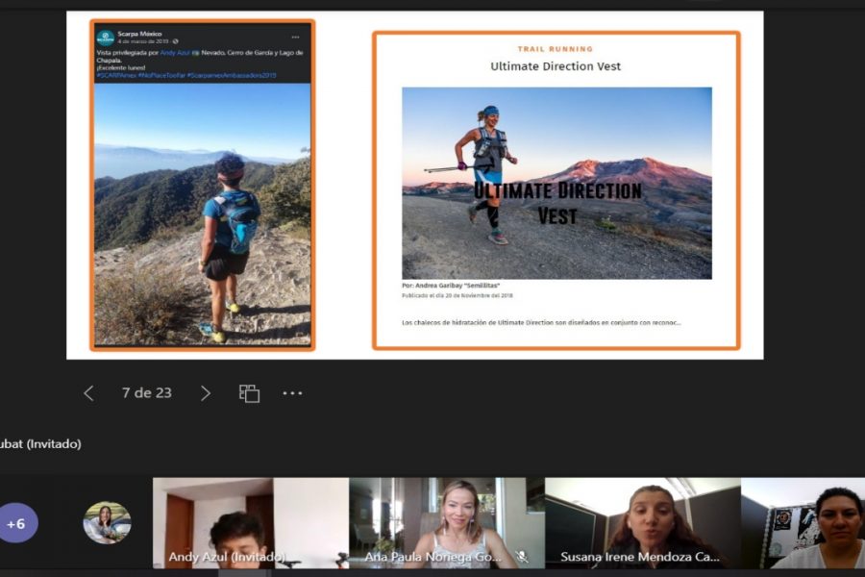Click the 'Ultimate Direction Vest' article title

tap(556, 66)
